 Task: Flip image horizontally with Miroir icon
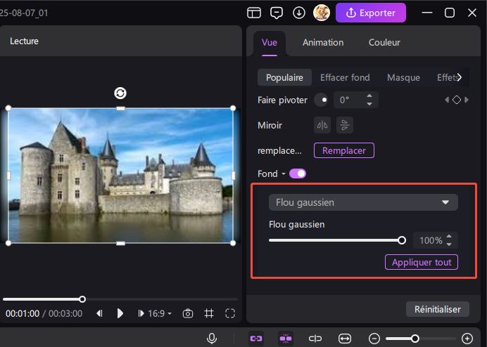coord(322,125)
